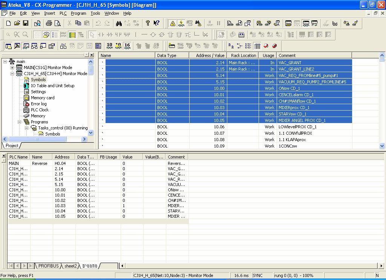
Task: Click the PLC Name header in the watch window
Action: (x=18, y=157)
